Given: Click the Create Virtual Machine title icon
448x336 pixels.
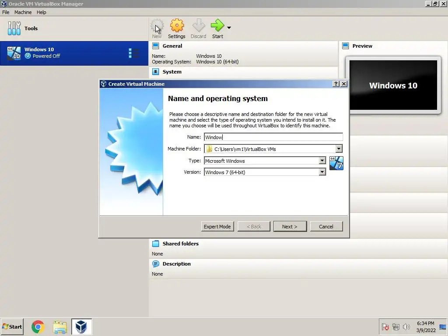Looking at the screenshot, I should coord(103,84).
